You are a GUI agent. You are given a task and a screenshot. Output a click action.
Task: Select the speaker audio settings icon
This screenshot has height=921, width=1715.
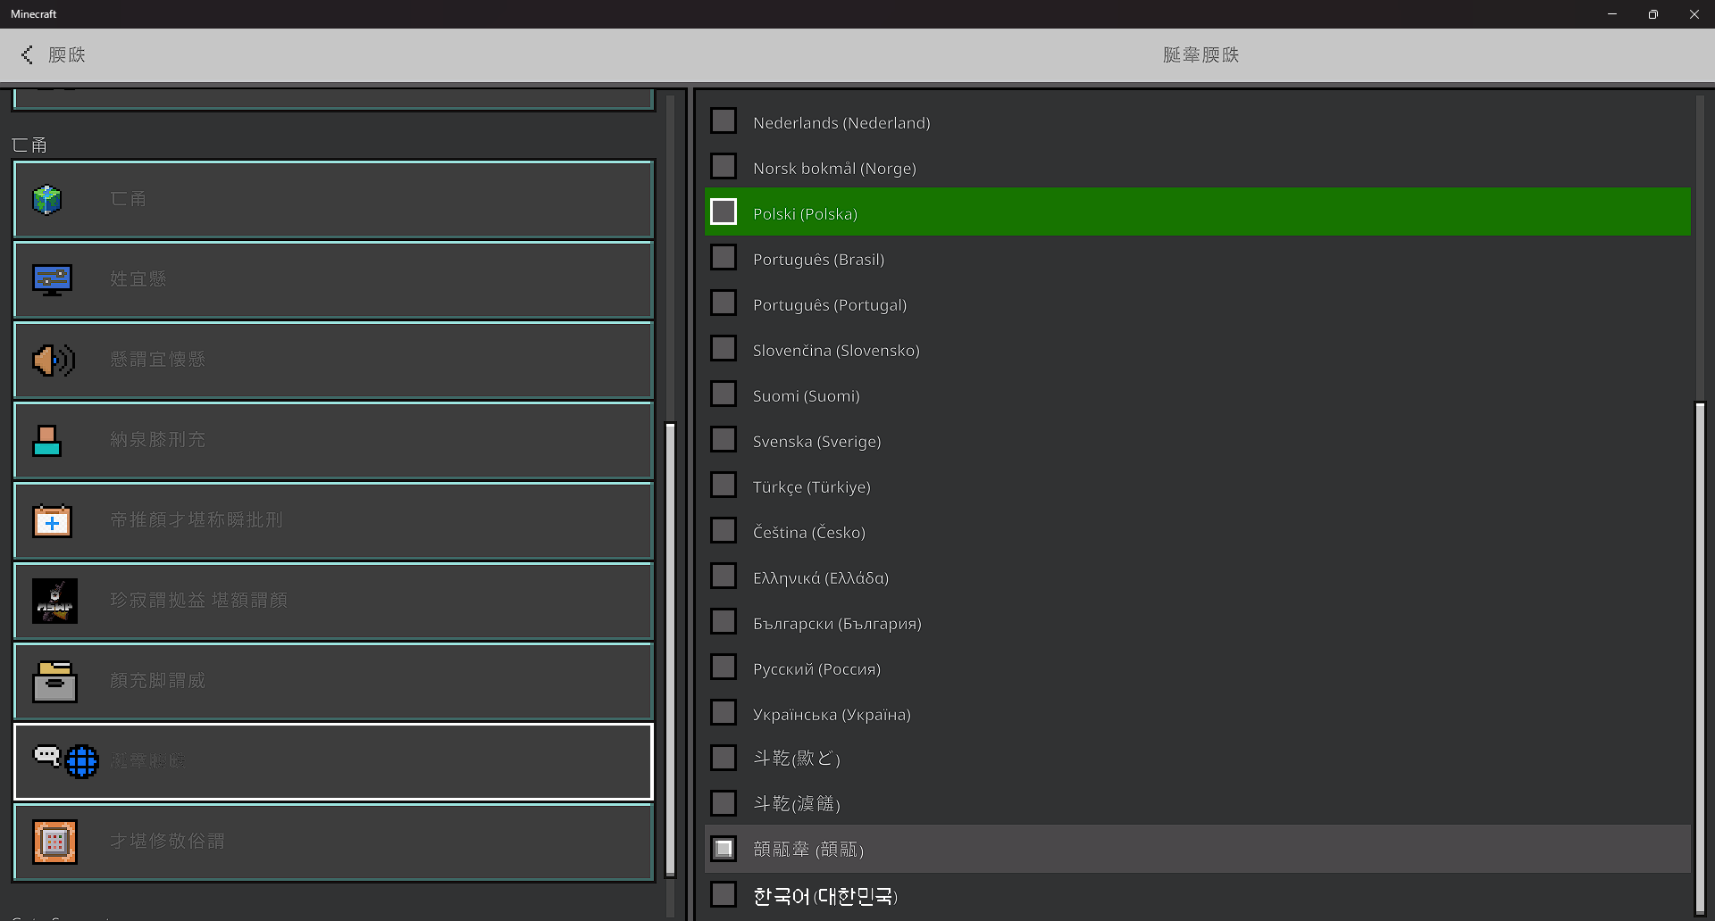click(x=53, y=360)
